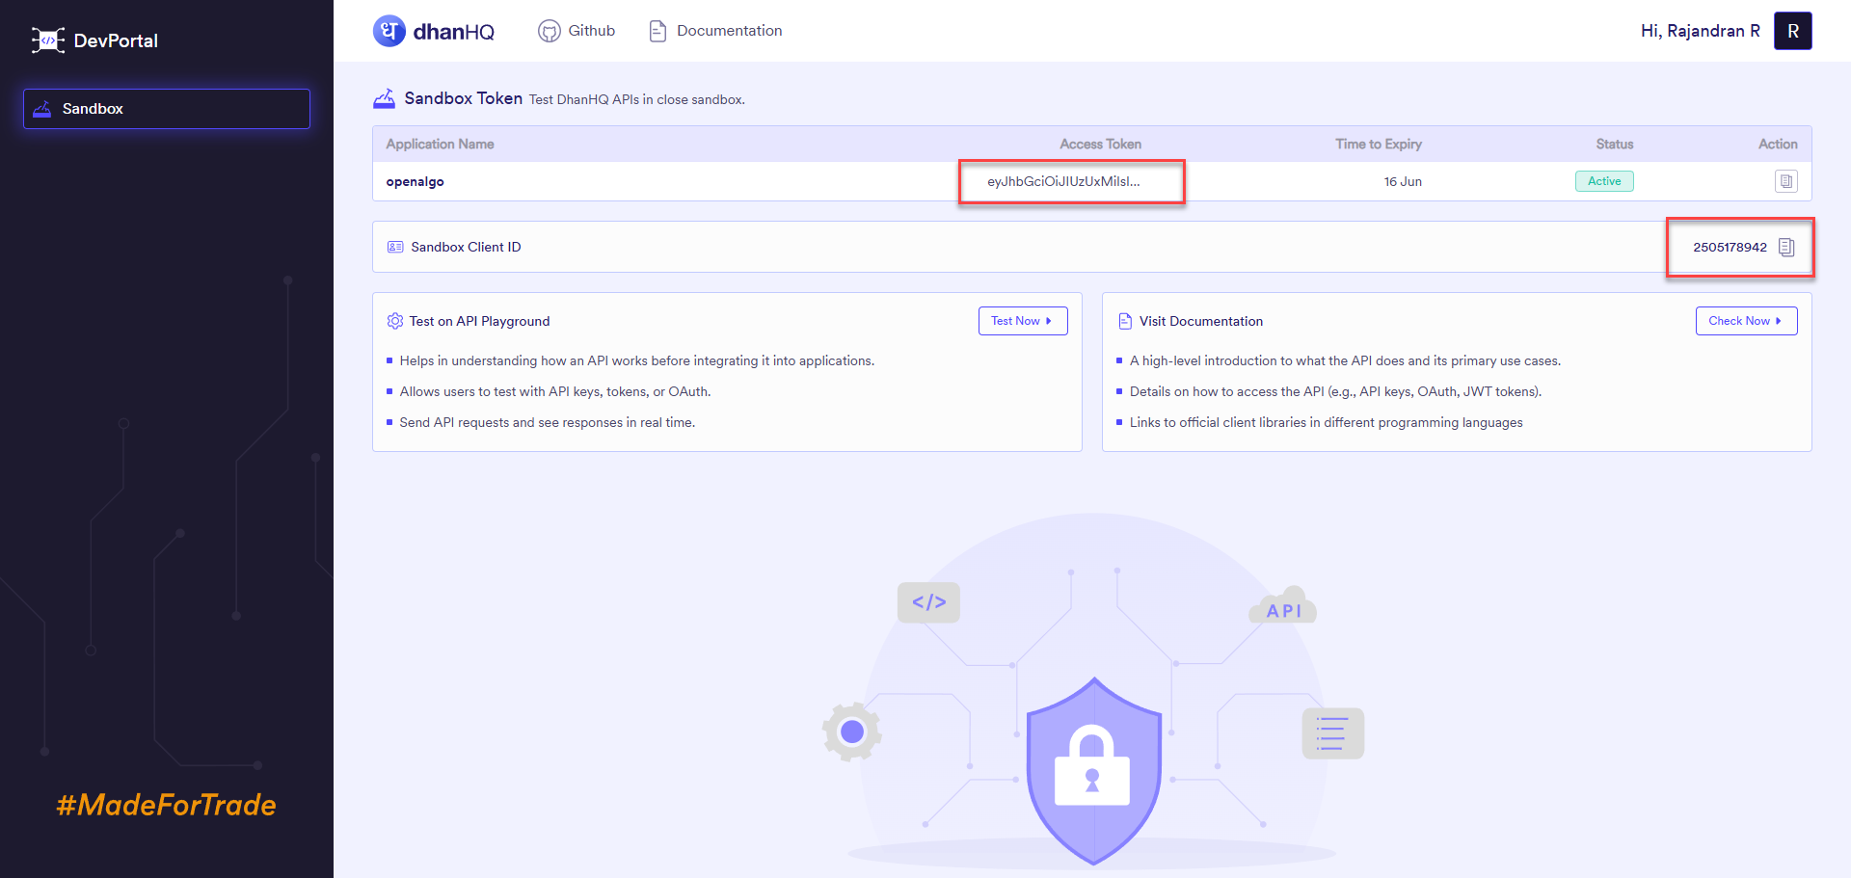This screenshot has width=1851, height=878.
Task: Click the eyJhbGciOiJIUzUxMiIsI... access token
Action: click(x=1063, y=181)
